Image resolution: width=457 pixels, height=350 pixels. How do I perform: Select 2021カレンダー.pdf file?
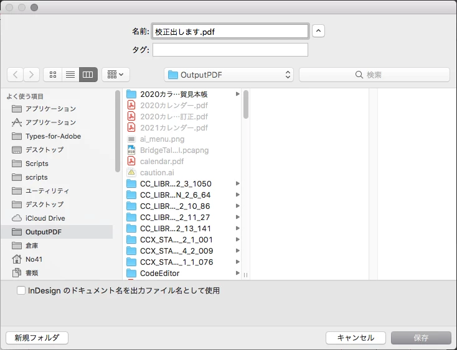tap(182, 127)
